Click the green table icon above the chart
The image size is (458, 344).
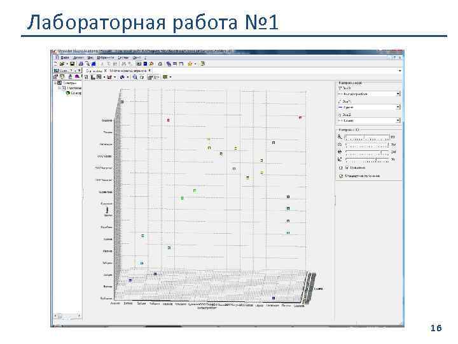[x=165, y=77]
